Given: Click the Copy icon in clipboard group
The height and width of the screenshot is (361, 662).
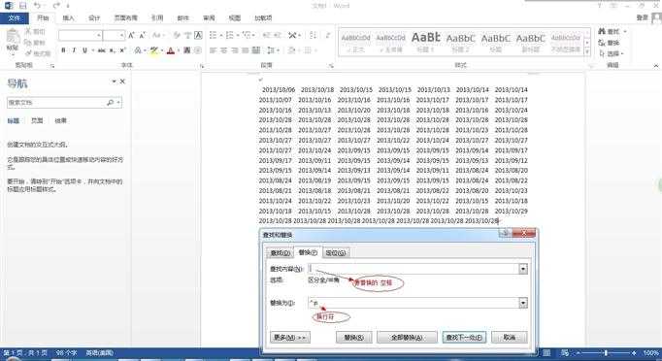Looking at the screenshot, I should pos(27,43).
